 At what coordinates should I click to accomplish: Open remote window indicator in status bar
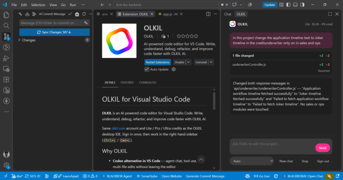6,176
